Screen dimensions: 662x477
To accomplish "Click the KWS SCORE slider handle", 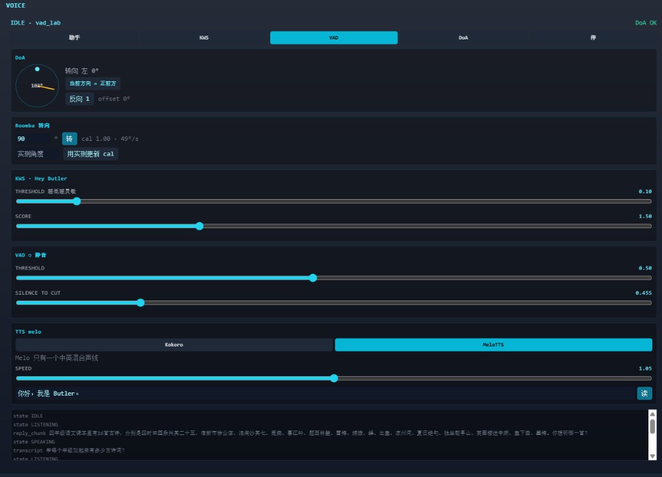I will tap(199, 226).
